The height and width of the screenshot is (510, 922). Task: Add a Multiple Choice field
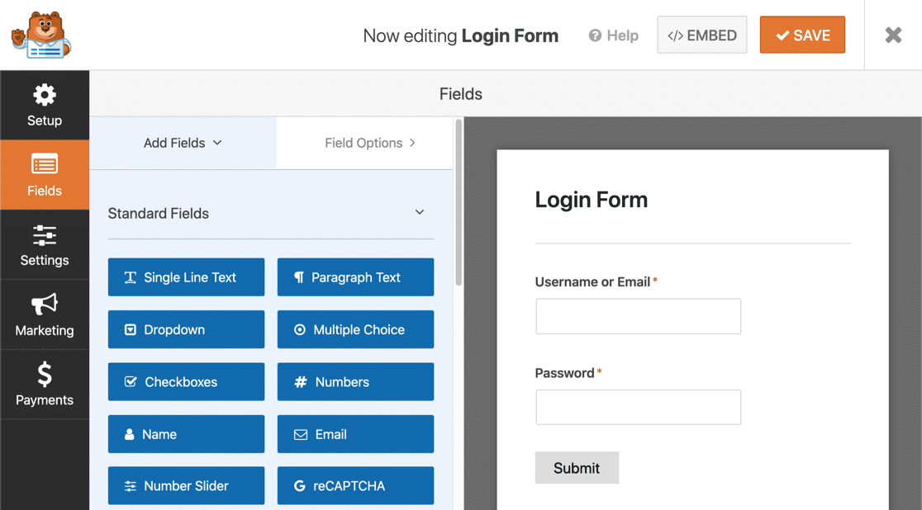(355, 330)
